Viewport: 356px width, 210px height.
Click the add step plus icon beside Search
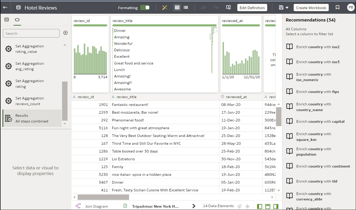click(65, 33)
